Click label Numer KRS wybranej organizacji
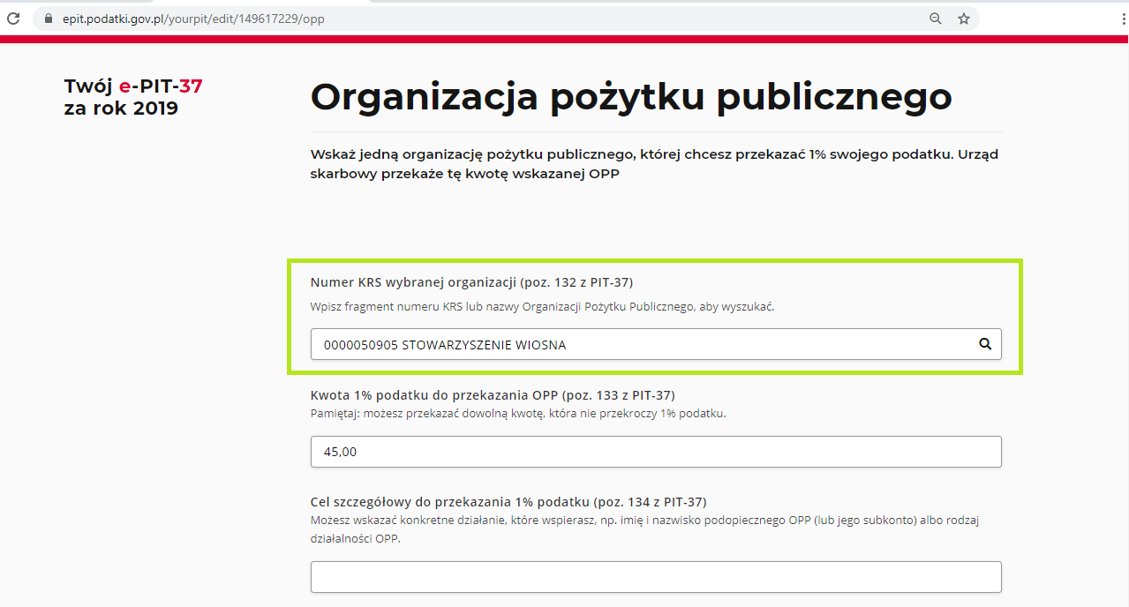Screen dimensions: 1129x607 471,282
